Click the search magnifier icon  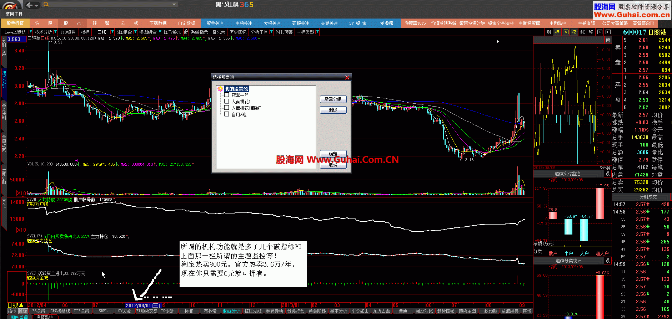[x=46, y=5]
